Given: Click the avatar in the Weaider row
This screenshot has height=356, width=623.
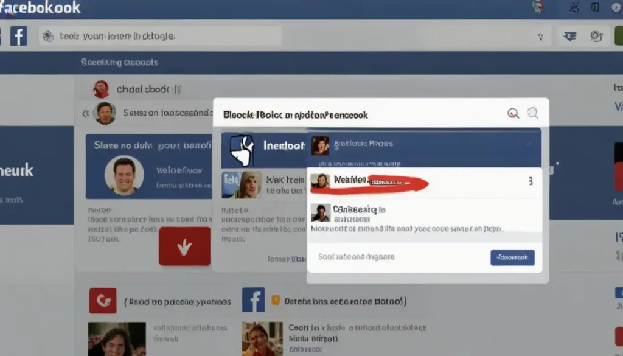Looking at the screenshot, I should [x=320, y=181].
